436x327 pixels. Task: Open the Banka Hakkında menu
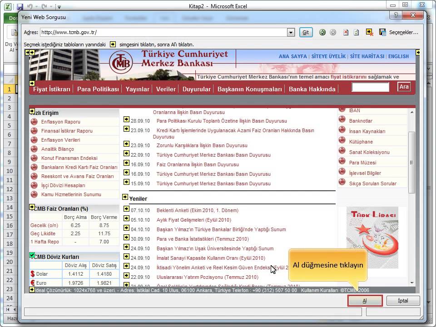(312, 89)
